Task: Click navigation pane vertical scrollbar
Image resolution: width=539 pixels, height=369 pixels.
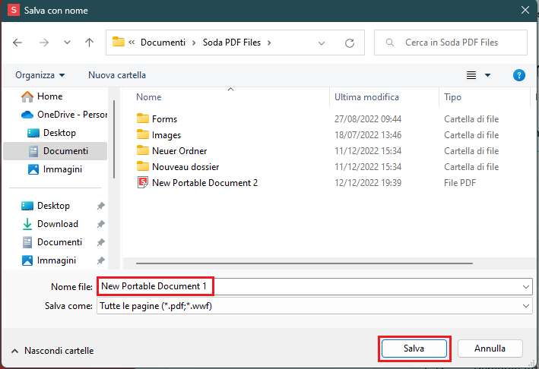Action: tap(114, 139)
